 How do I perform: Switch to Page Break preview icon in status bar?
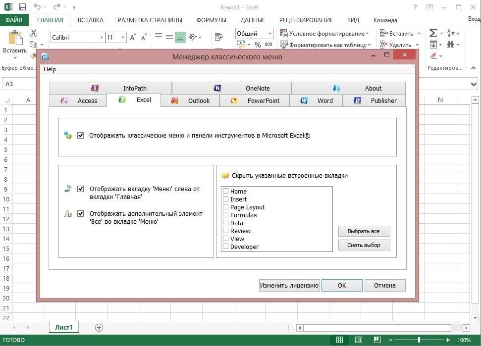point(377,340)
